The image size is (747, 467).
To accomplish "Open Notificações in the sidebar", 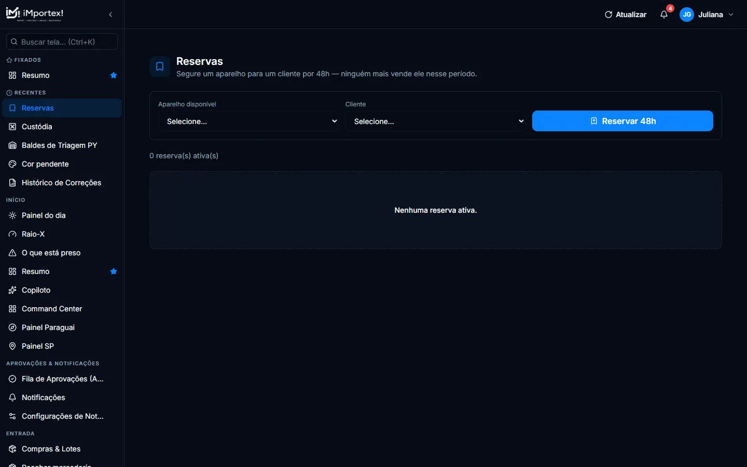I will tap(62, 397).
